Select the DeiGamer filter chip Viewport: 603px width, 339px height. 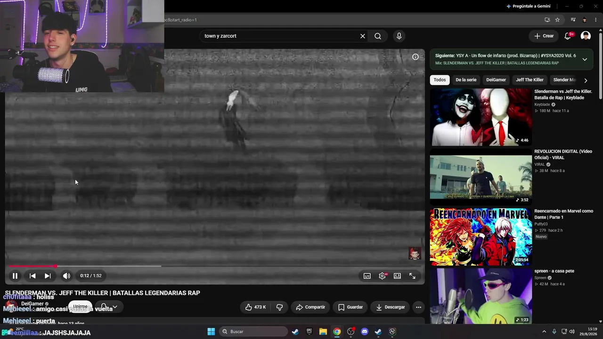tap(496, 80)
